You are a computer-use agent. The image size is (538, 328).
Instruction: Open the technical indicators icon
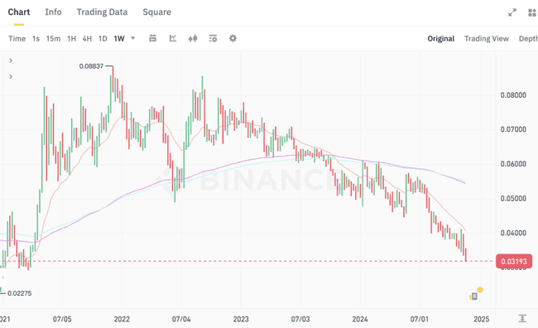click(173, 38)
